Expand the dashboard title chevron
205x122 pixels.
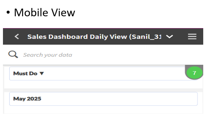170,36
